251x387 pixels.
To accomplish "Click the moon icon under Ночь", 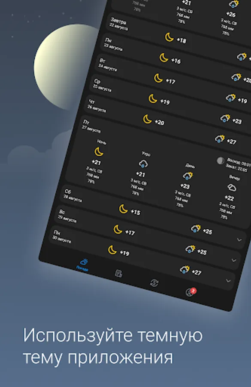I will pyautogui.click(x=99, y=151).
